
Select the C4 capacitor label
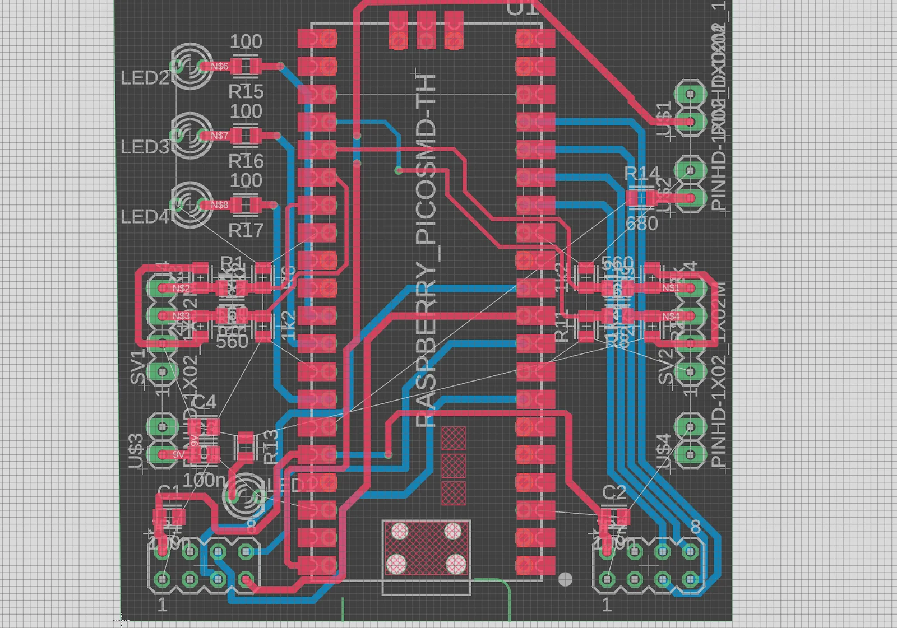pyautogui.click(x=205, y=403)
